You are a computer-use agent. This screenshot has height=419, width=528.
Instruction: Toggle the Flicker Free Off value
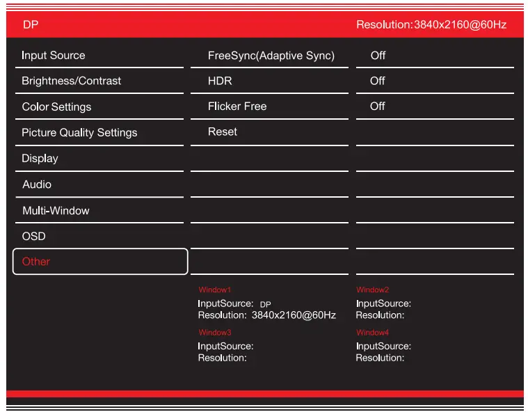tap(378, 106)
